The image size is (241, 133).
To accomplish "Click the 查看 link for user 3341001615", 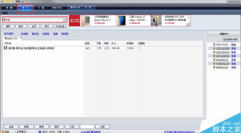I will point(233,52).
